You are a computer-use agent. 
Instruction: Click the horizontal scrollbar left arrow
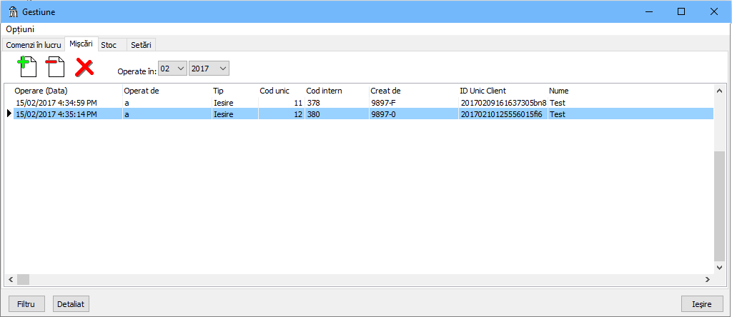point(11,279)
